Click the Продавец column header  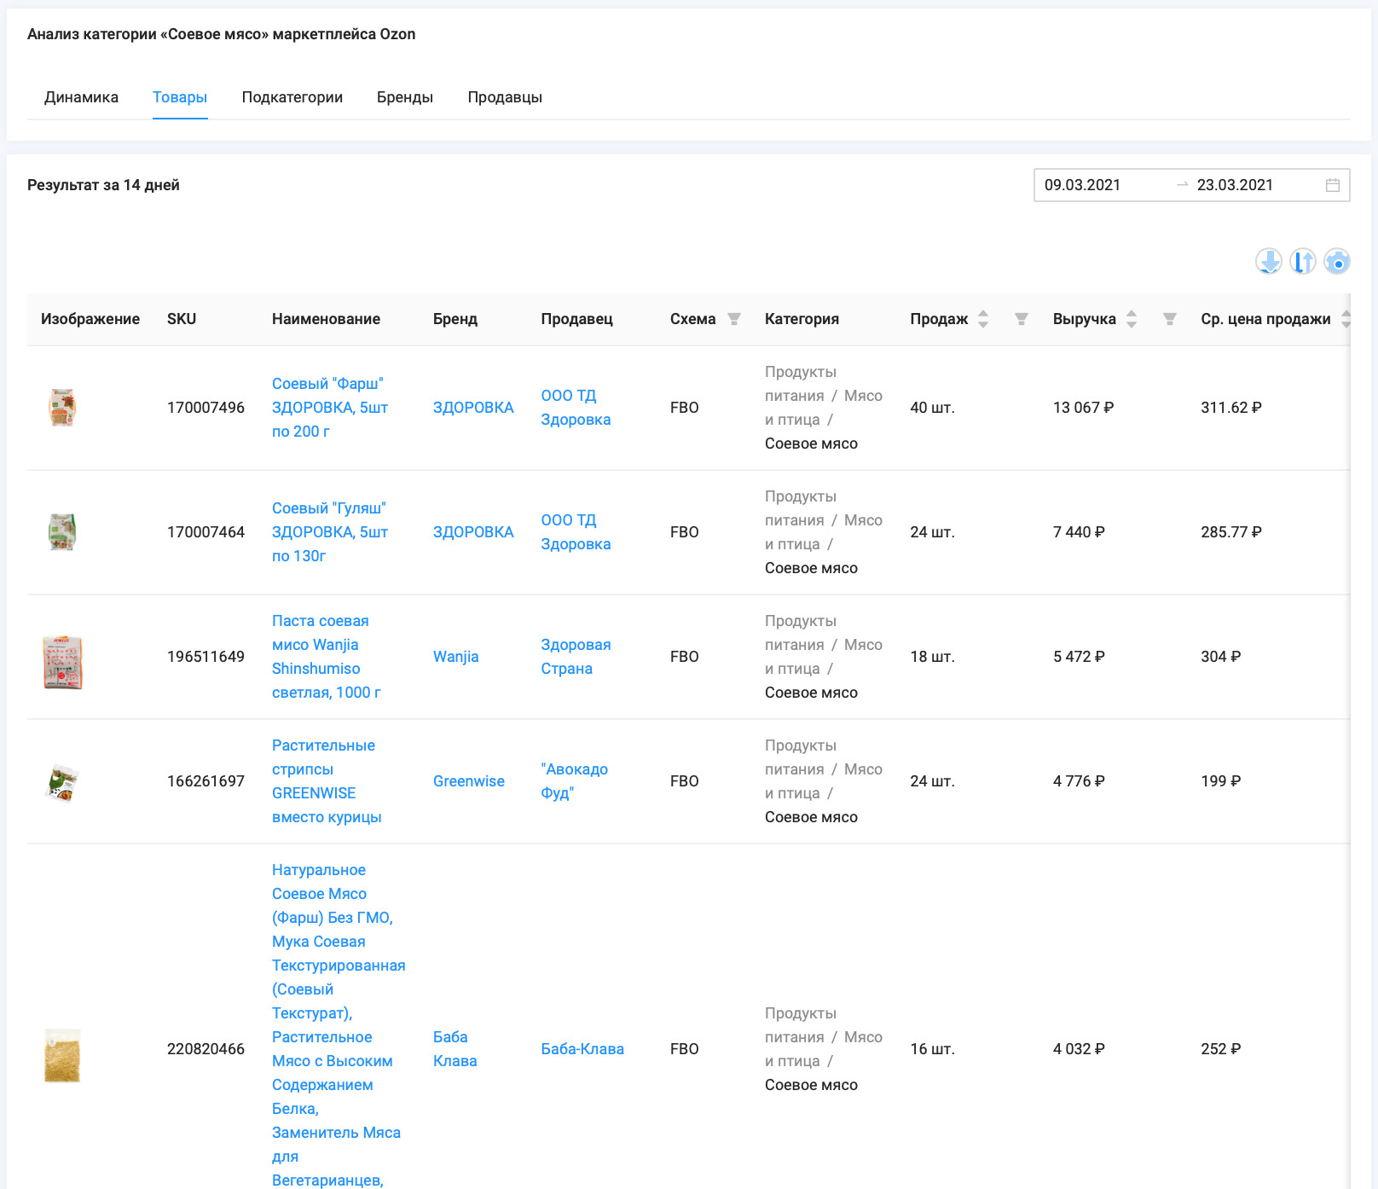tap(576, 319)
